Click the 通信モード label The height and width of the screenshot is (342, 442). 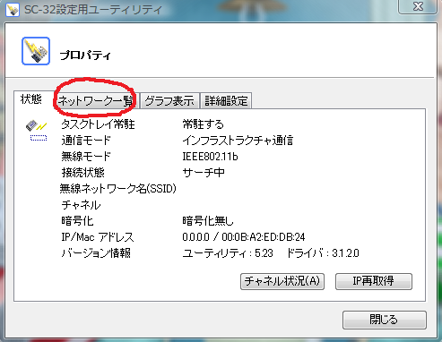click(x=86, y=141)
